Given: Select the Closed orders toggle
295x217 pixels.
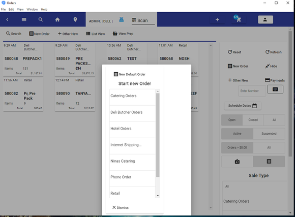Looking at the screenshot, I should point(253,120).
